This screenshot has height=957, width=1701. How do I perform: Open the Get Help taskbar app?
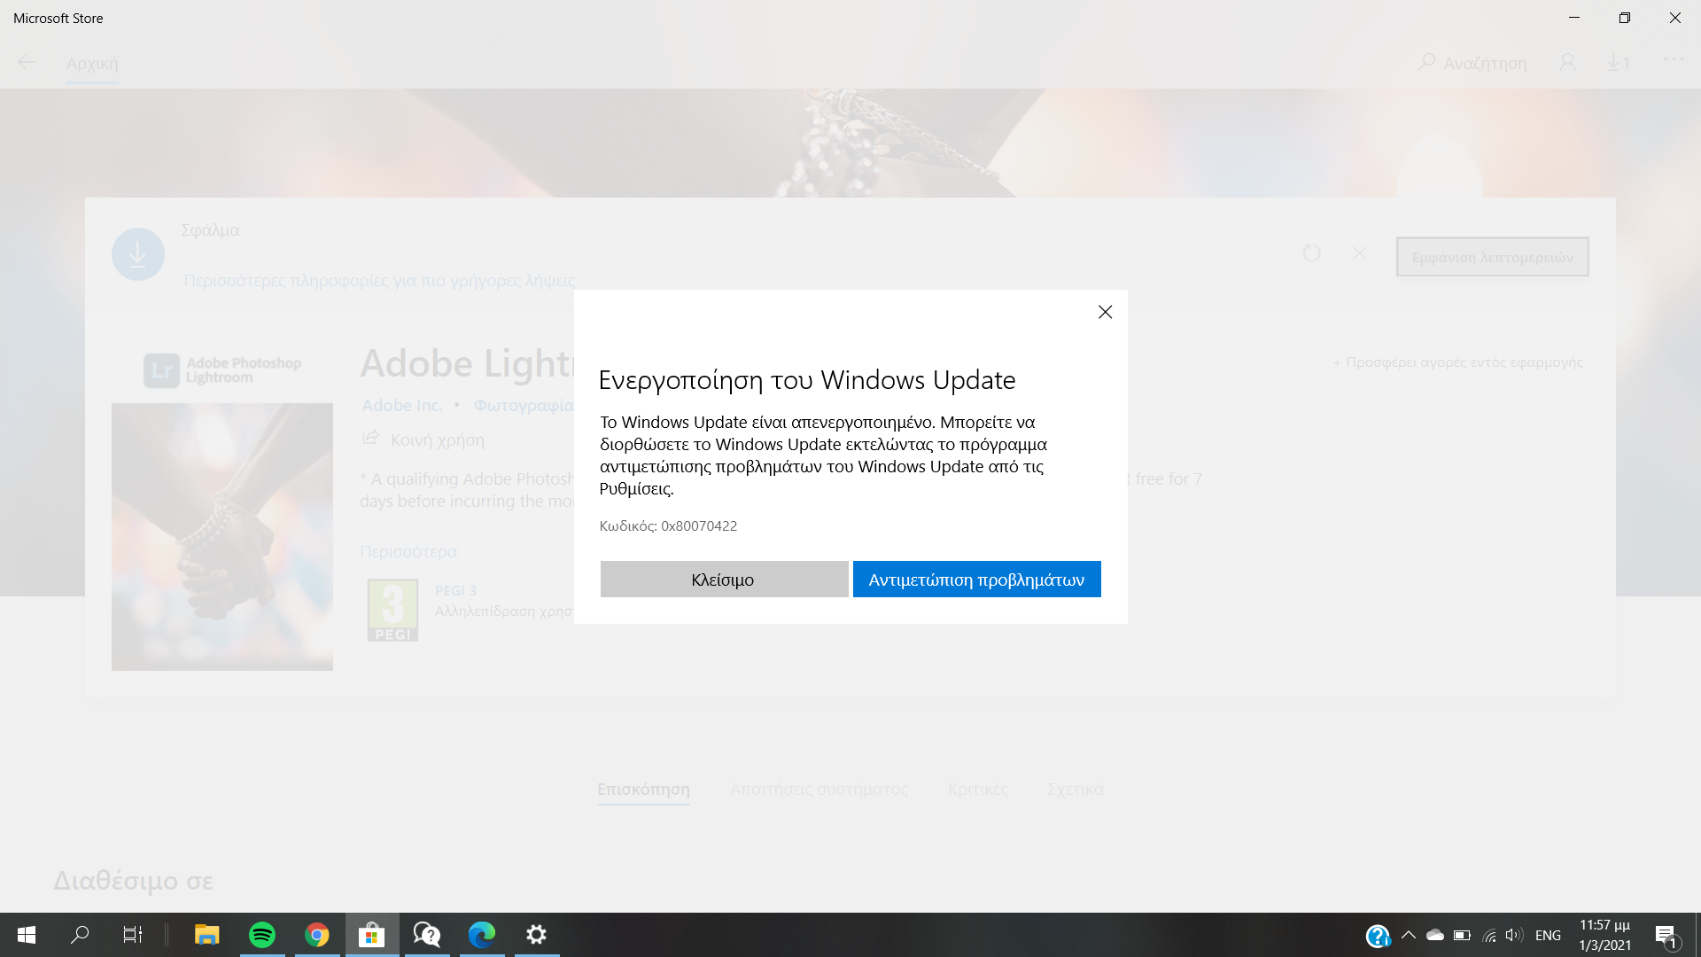(427, 935)
